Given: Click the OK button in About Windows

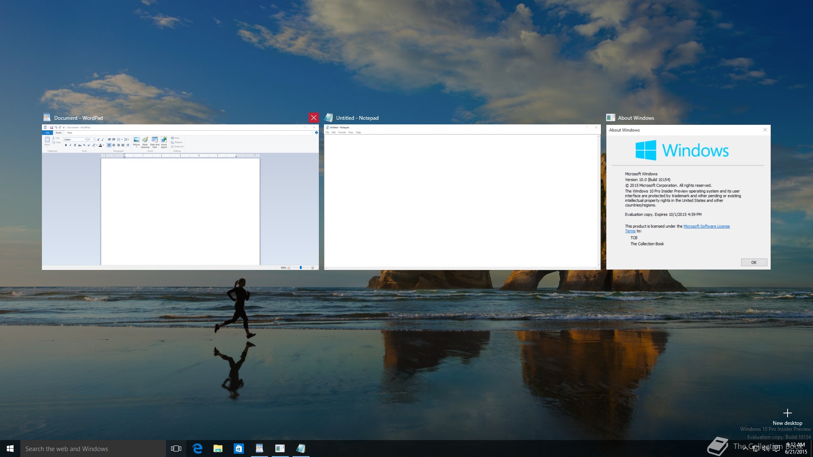Looking at the screenshot, I should tap(754, 262).
